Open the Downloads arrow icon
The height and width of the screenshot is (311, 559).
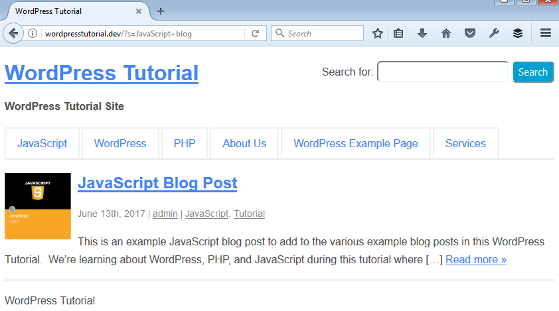click(422, 33)
